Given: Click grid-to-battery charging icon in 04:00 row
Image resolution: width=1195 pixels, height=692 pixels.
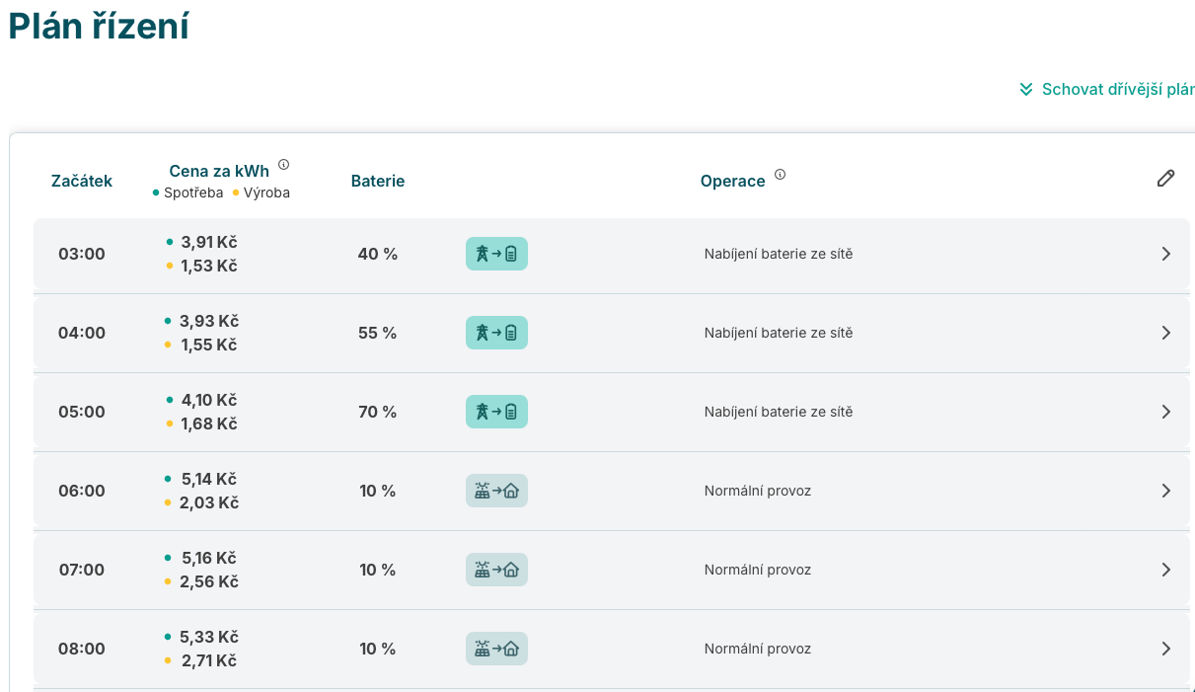Looking at the screenshot, I should coord(496,333).
